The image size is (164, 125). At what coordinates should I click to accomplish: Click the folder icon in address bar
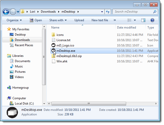(x=22, y=12)
